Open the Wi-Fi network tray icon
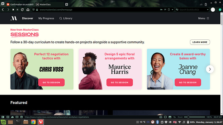Screen dimensions: 223x125 click(179, 122)
